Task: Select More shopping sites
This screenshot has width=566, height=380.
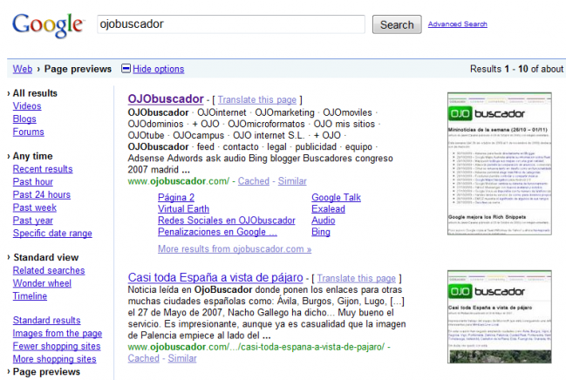Action: (x=54, y=359)
